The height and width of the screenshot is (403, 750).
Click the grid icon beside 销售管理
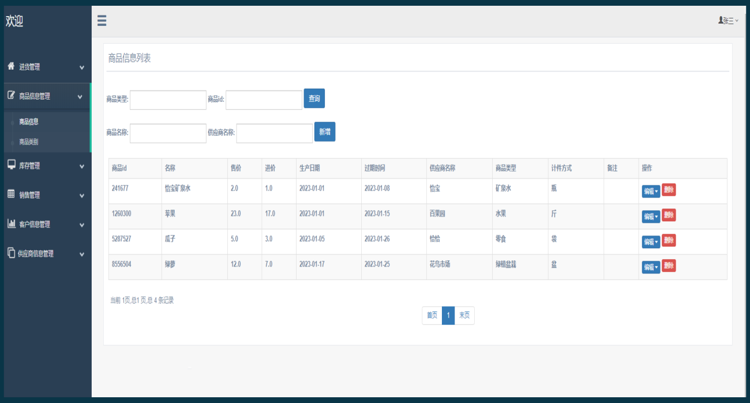(11, 194)
